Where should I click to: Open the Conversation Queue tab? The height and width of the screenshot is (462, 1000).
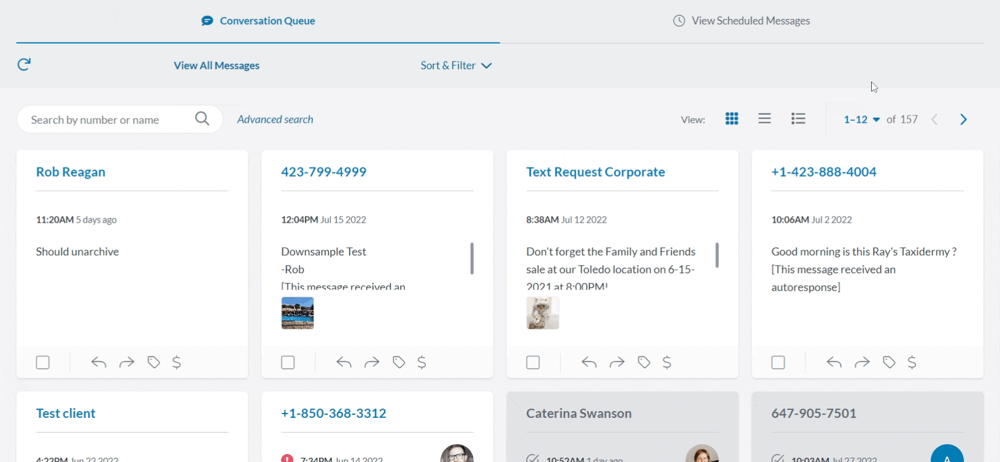258,21
